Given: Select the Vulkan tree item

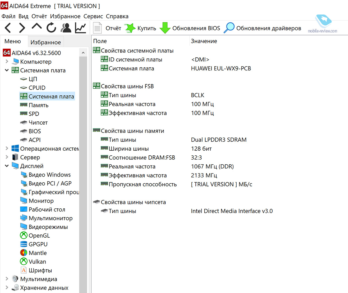Looking at the screenshot, I should (33, 261).
